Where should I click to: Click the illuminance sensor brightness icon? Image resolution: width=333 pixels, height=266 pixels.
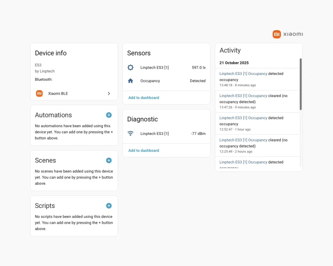click(130, 67)
